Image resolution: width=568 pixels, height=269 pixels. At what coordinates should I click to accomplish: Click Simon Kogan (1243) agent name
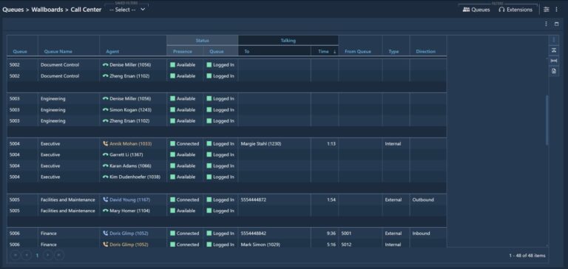[130, 110]
